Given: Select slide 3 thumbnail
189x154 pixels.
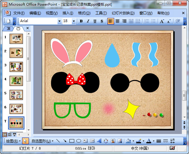Looking at the screenshot, I should pyautogui.click(x=16, y=67).
